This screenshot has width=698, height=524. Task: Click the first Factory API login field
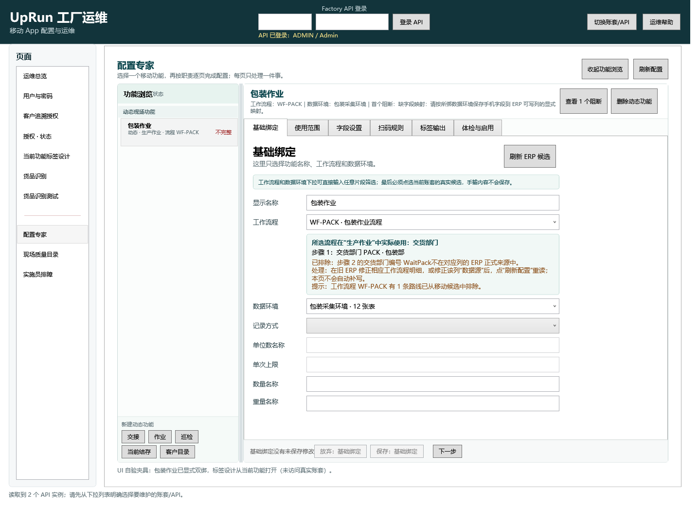pos(285,22)
